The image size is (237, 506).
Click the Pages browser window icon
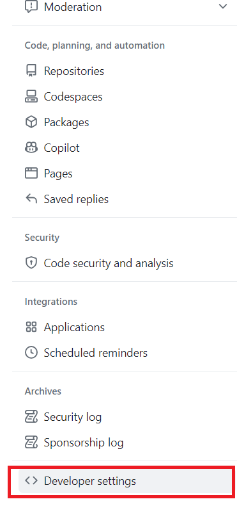pos(31,174)
